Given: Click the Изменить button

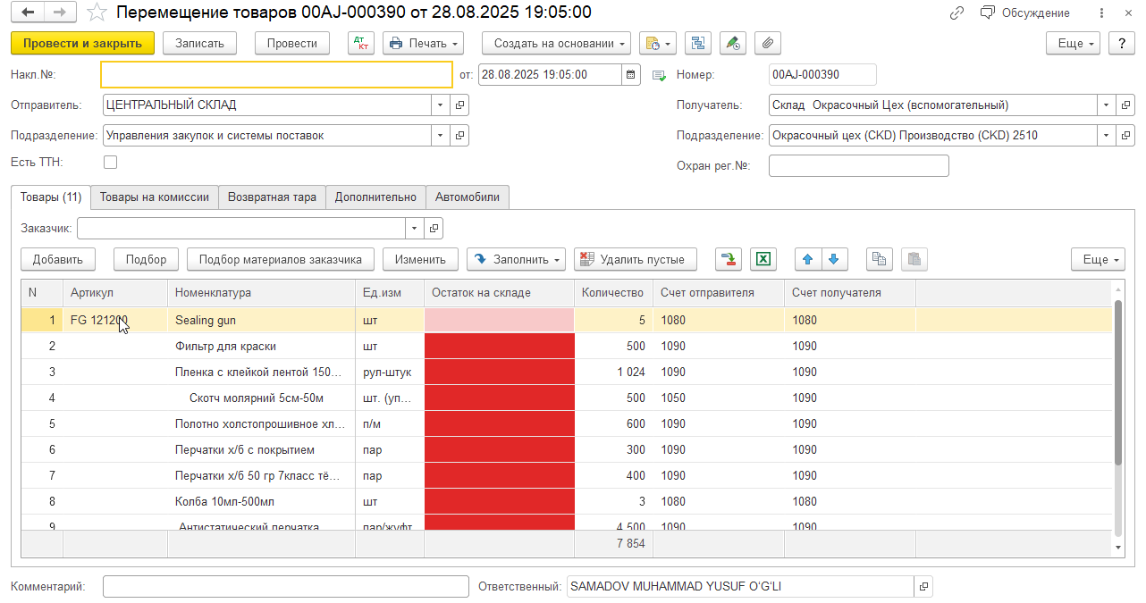Looking at the screenshot, I should click(420, 259).
